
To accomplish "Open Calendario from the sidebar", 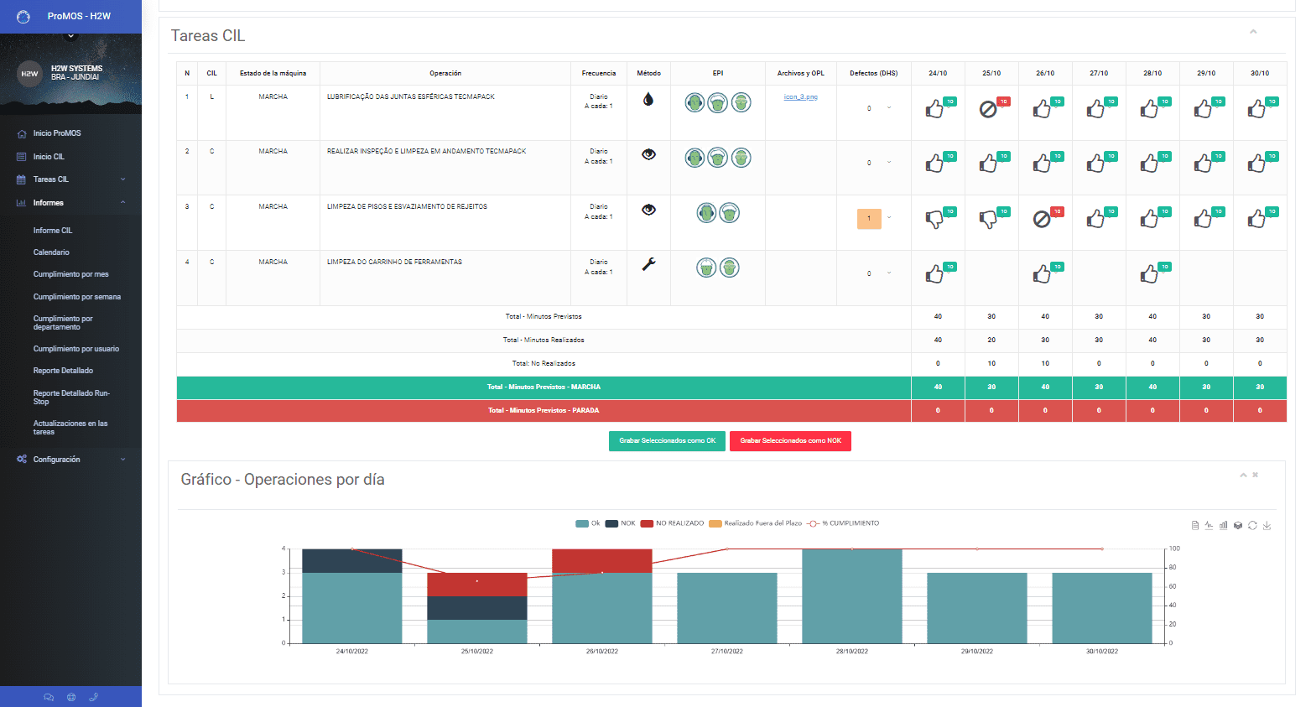I will click(x=51, y=252).
